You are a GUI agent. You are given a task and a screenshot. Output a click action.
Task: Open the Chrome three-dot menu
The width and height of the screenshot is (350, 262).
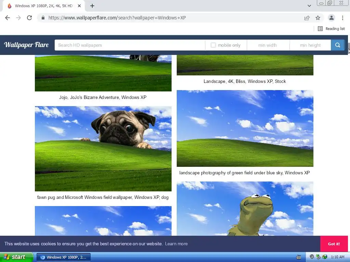[342, 18]
